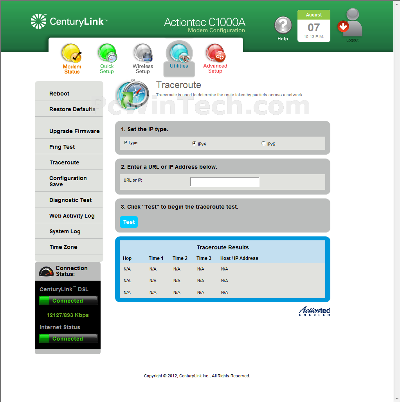The image size is (400, 402).
Task: Open Diagnostic Test in sidebar
Action: pos(70,200)
